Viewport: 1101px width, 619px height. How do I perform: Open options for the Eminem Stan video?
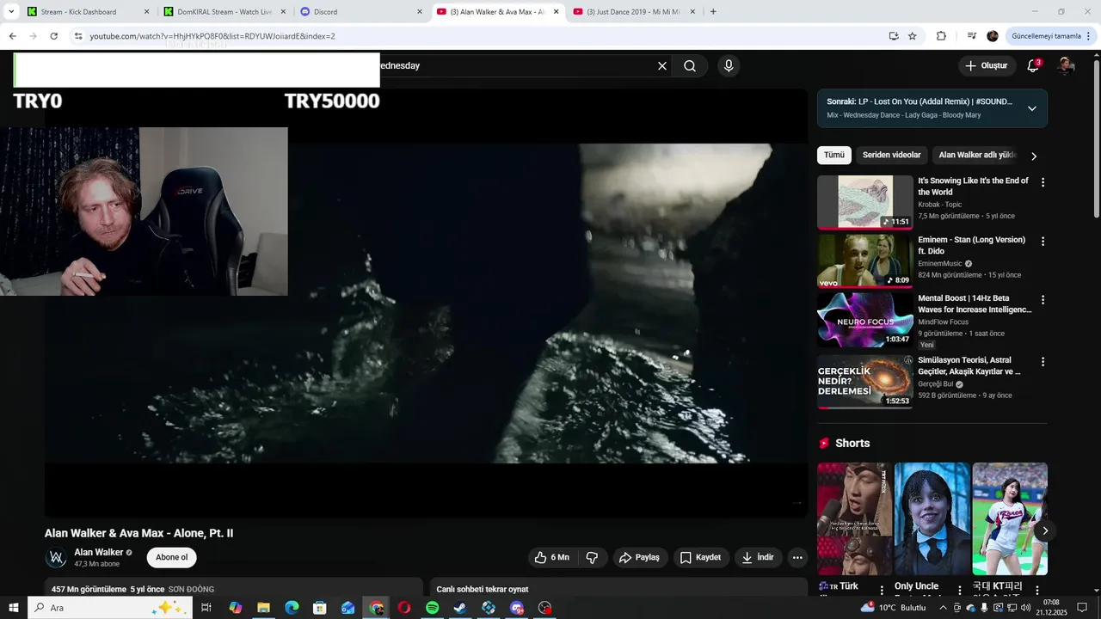click(x=1043, y=242)
